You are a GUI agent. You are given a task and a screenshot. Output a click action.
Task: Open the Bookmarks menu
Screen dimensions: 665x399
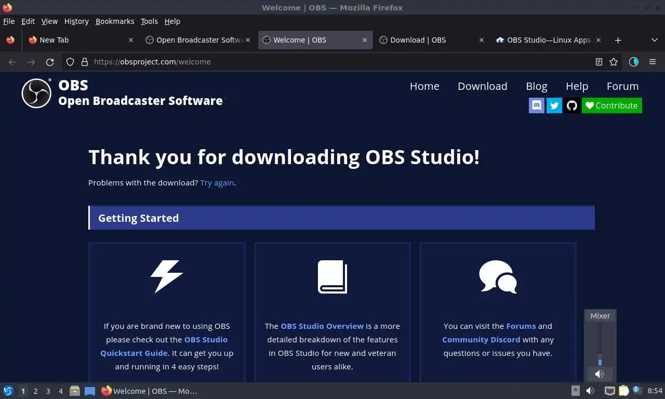[x=115, y=21]
